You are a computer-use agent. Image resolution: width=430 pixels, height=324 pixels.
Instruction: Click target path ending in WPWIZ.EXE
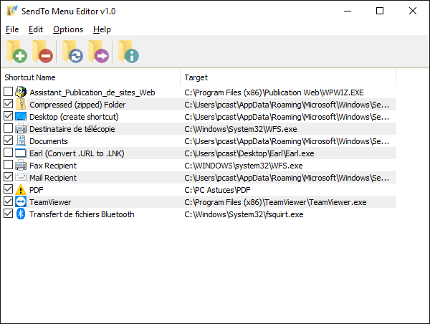274,92
